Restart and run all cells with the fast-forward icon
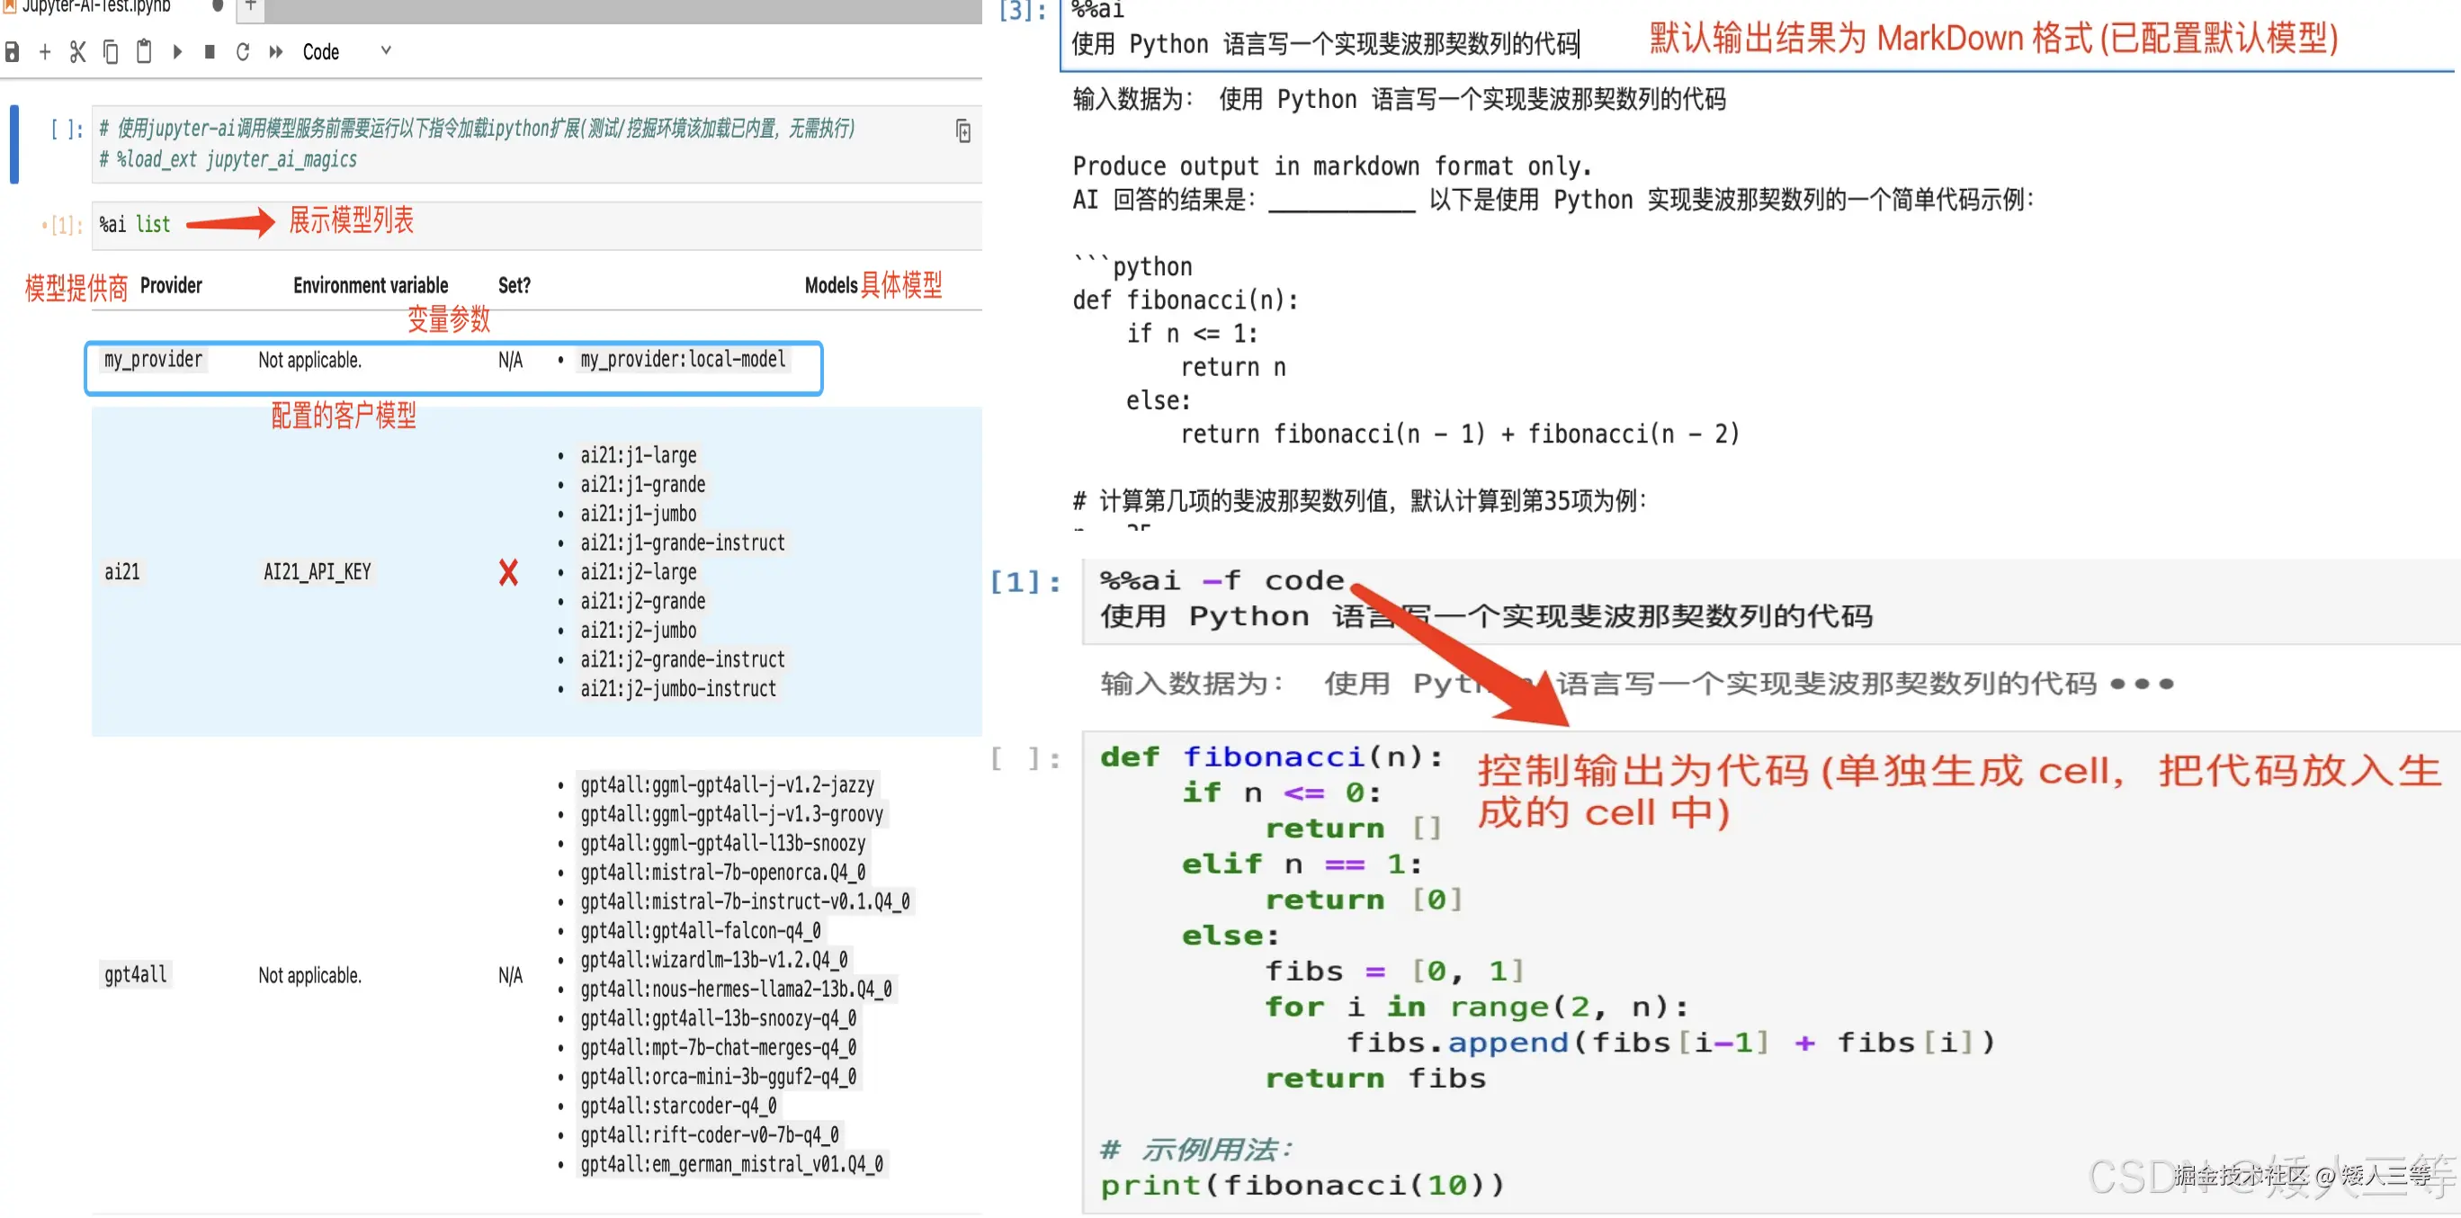This screenshot has height=1218, width=2461. pyautogui.click(x=276, y=51)
